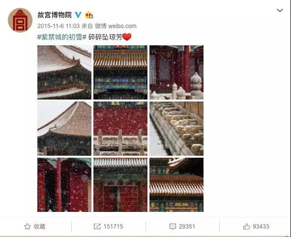Screen dimensions: 291x237
Task: Like the post with the thumbs-up icon
Action: 246,226
